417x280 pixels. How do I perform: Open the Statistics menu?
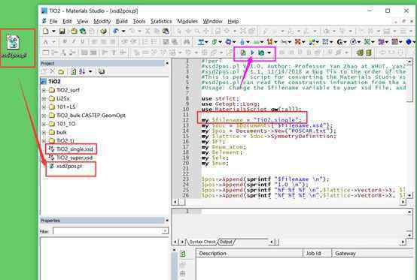click(x=161, y=21)
